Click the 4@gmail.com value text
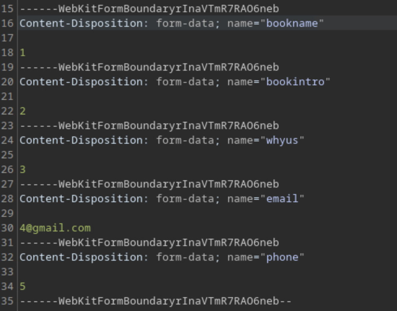Image resolution: width=397 pixels, height=311 pixels. click(55, 228)
